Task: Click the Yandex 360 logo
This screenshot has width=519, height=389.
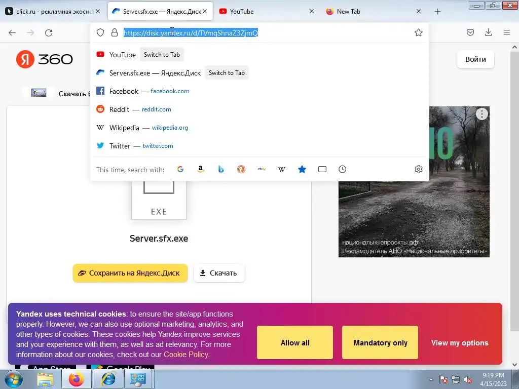Action: click(45, 59)
